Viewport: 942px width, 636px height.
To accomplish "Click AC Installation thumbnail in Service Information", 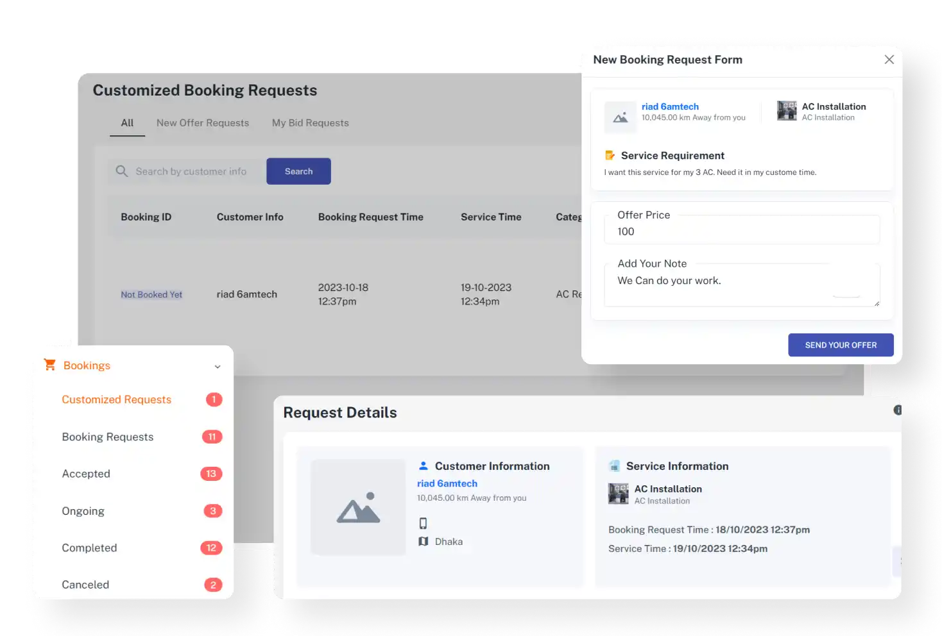I will 619,494.
